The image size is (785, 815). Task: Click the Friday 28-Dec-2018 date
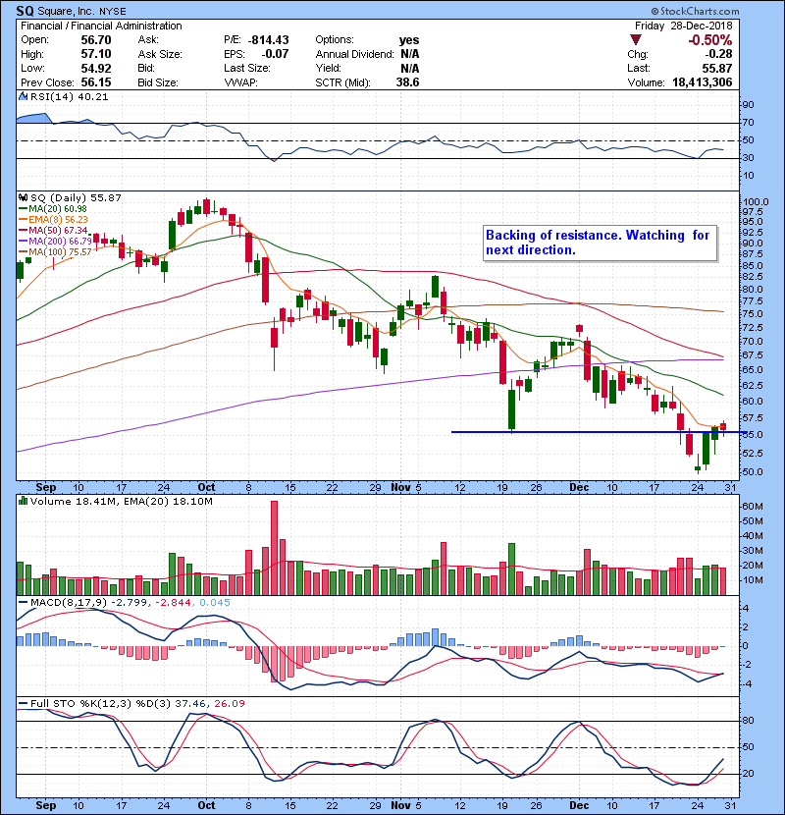click(x=683, y=26)
